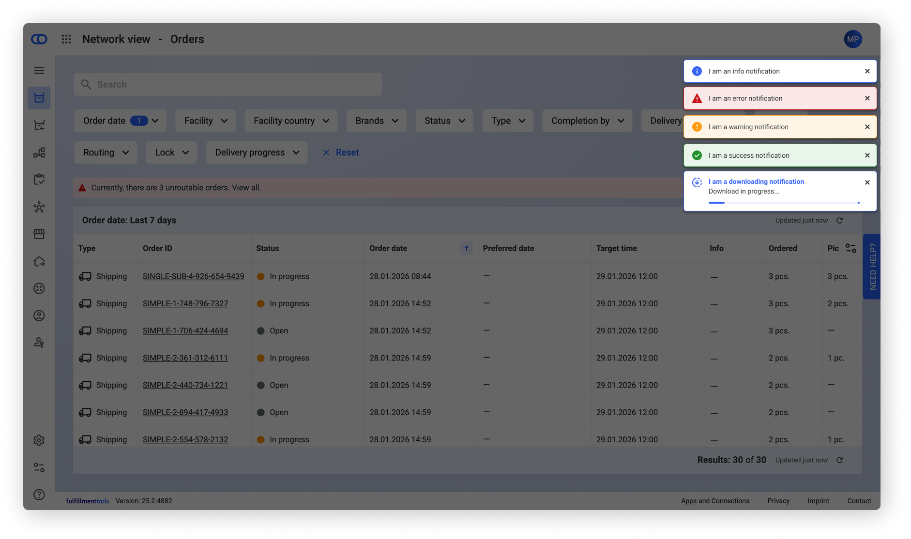
Task: Close the error notification
Action: click(867, 98)
